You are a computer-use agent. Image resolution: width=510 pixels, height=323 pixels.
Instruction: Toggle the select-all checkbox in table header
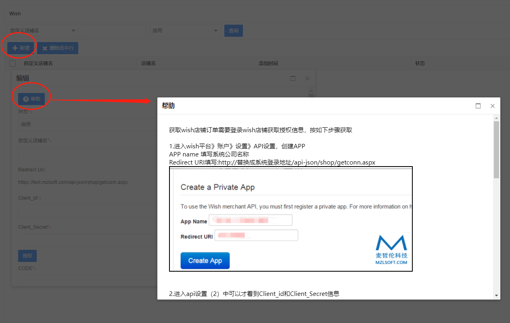(x=13, y=63)
